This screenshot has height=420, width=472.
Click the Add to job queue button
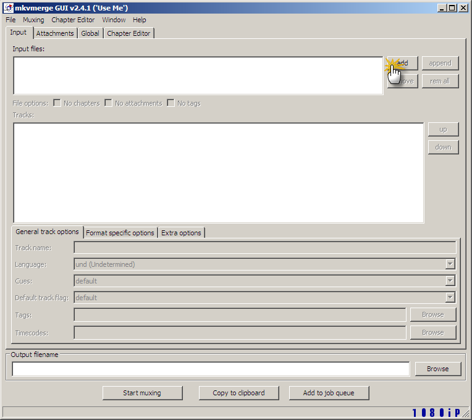coord(329,393)
